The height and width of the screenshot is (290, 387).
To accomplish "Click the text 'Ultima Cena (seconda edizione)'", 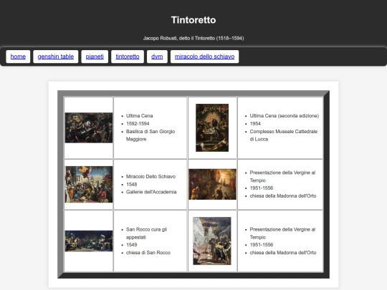I will (285, 116).
